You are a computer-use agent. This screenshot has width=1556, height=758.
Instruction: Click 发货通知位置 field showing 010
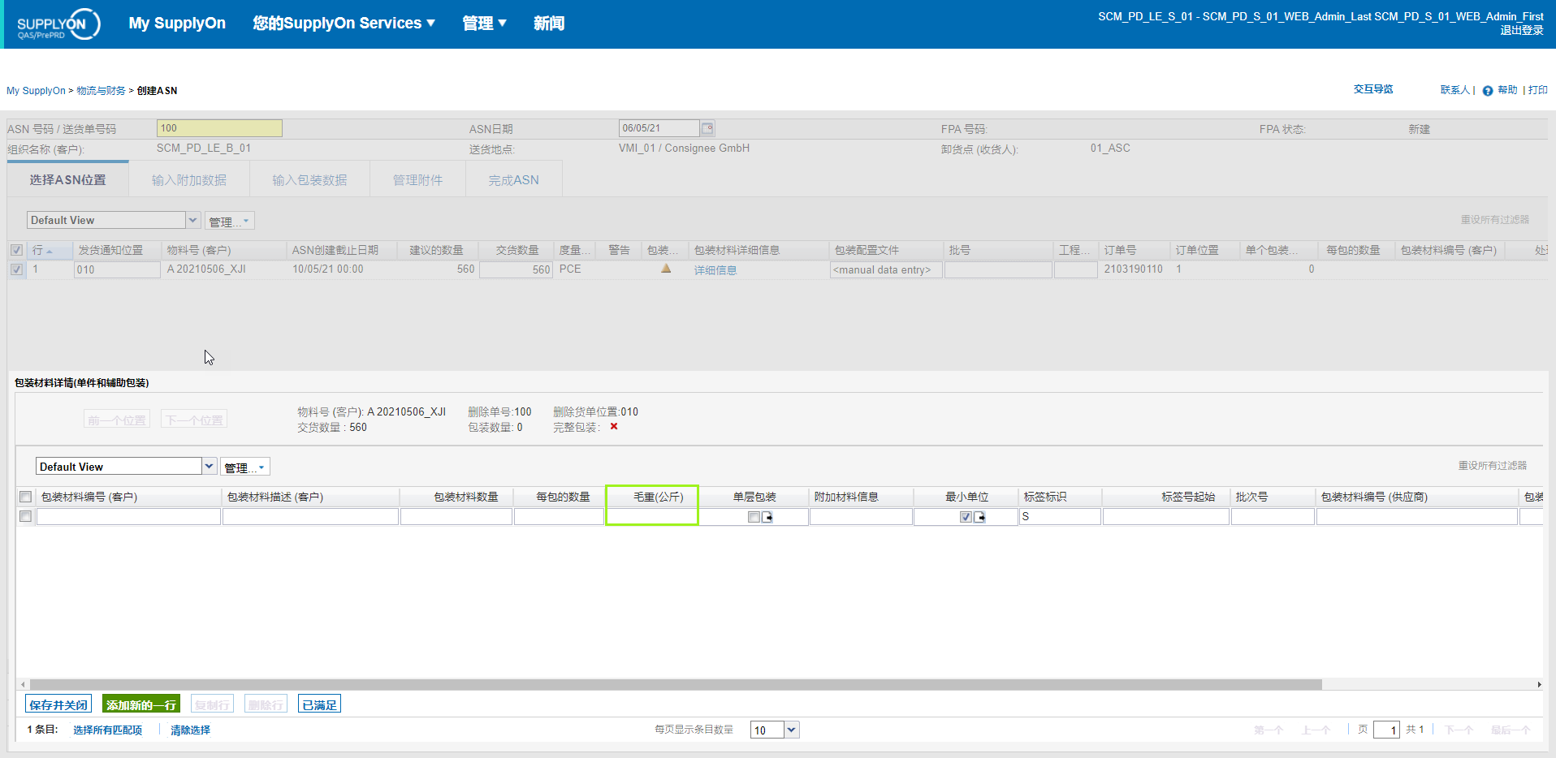[x=117, y=269]
